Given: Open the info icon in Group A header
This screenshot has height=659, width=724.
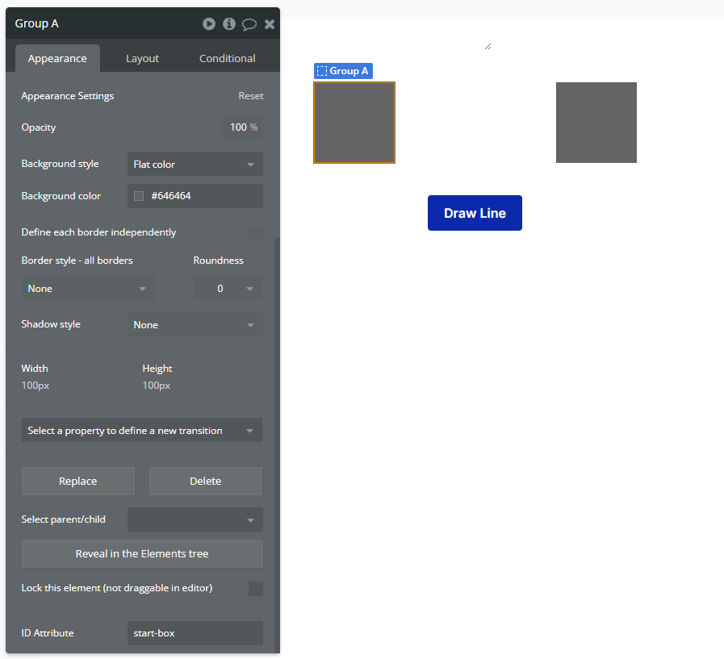Looking at the screenshot, I should point(229,23).
